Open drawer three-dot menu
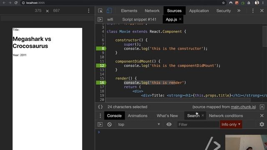Image resolution: width=267 pixels, height=150 pixels. [100, 116]
